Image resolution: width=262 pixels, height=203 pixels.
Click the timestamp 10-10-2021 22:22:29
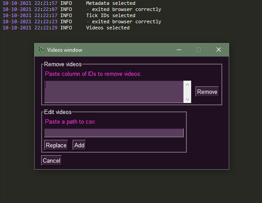tap(30, 28)
